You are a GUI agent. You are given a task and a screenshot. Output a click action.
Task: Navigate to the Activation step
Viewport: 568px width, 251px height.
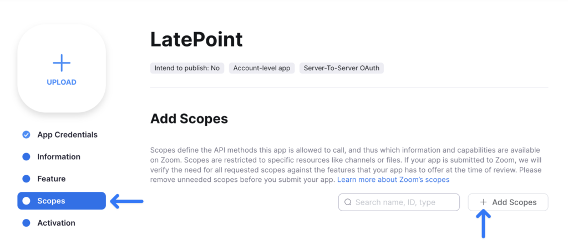[x=56, y=223]
